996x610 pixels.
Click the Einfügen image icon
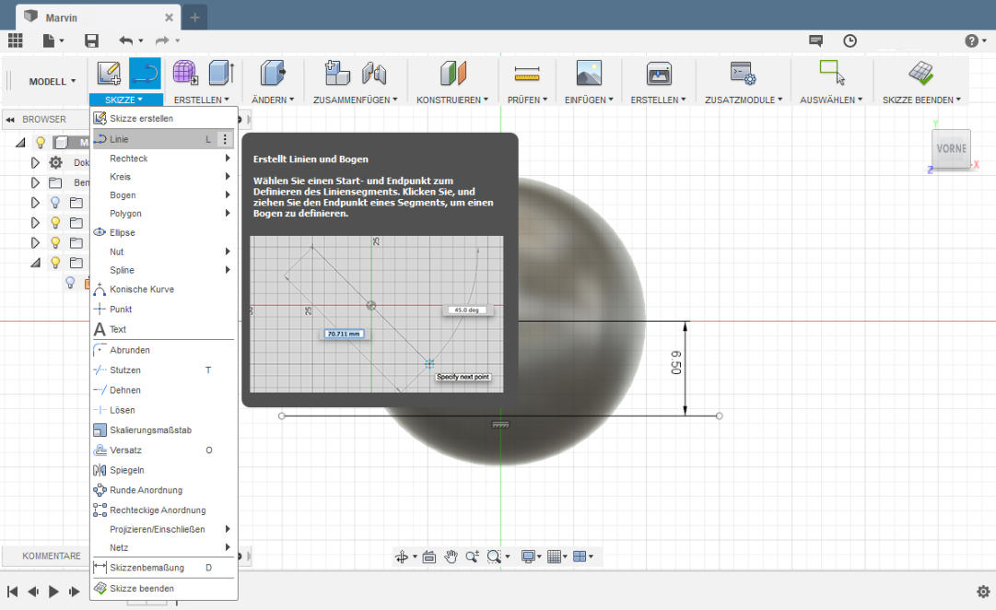[589, 73]
